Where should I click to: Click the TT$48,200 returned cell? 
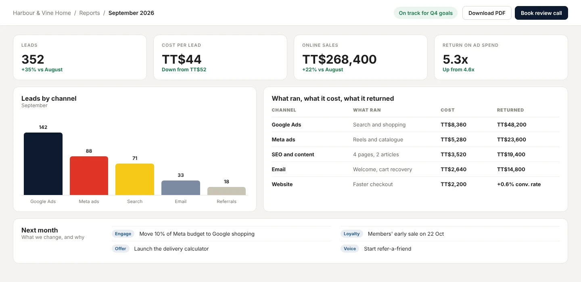(x=512, y=124)
